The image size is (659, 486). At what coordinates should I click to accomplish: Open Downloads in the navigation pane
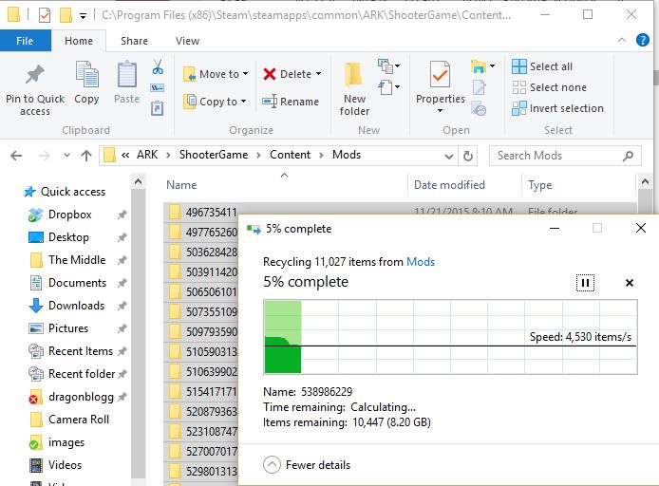tap(76, 306)
